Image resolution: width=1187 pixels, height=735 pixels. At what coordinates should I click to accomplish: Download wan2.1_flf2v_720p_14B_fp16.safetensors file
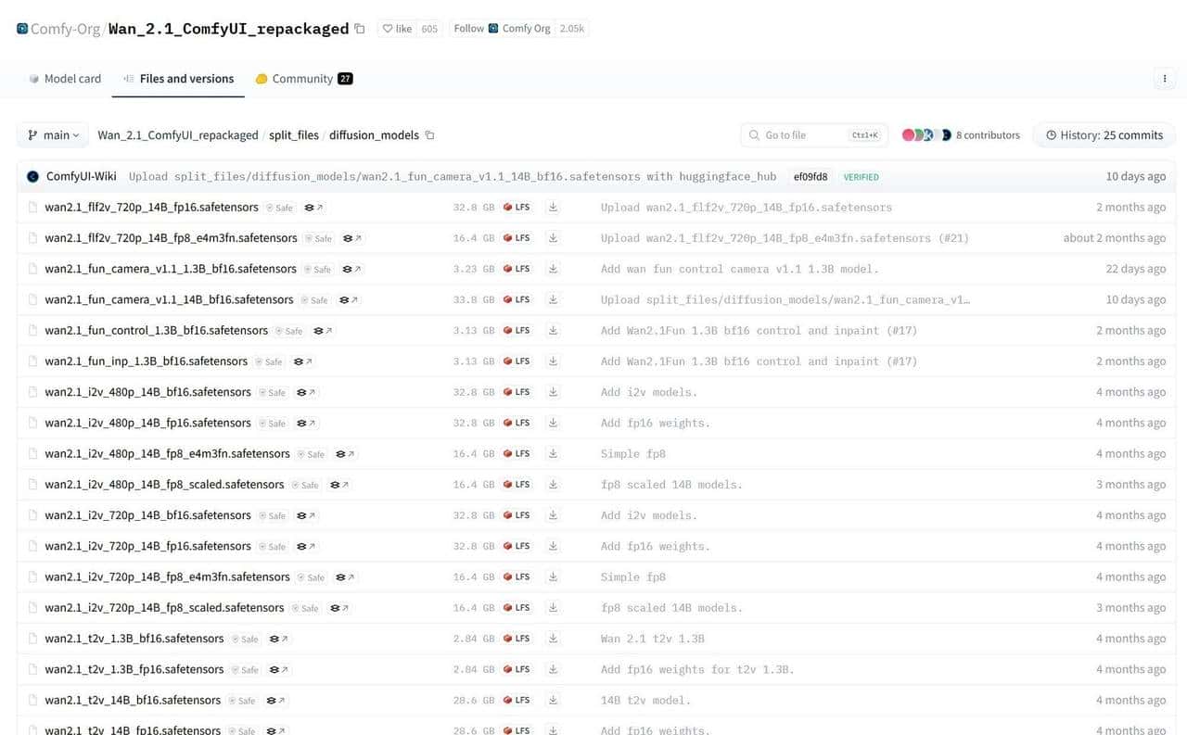554,208
